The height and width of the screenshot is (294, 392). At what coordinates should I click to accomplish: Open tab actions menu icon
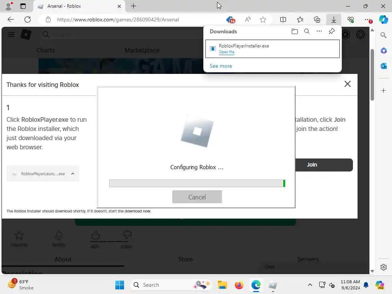pyautogui.click(x=23, y=6)
